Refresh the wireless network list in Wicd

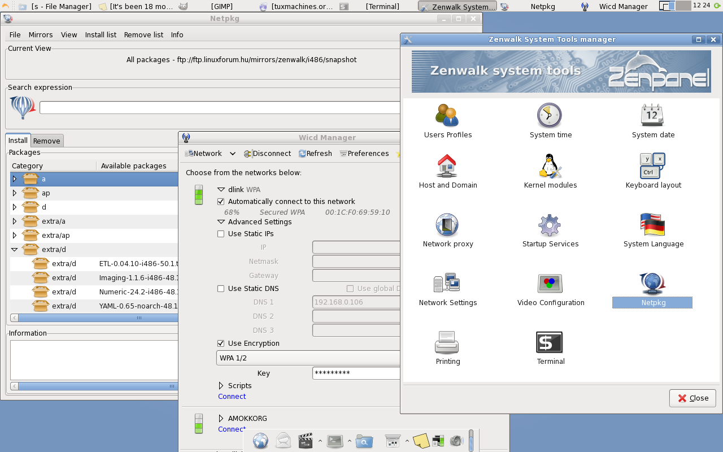[x=315, y=154]
